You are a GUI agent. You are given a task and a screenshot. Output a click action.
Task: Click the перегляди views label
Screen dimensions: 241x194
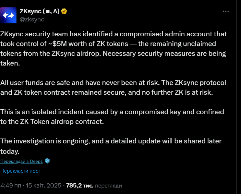click(x=108, y=186)
